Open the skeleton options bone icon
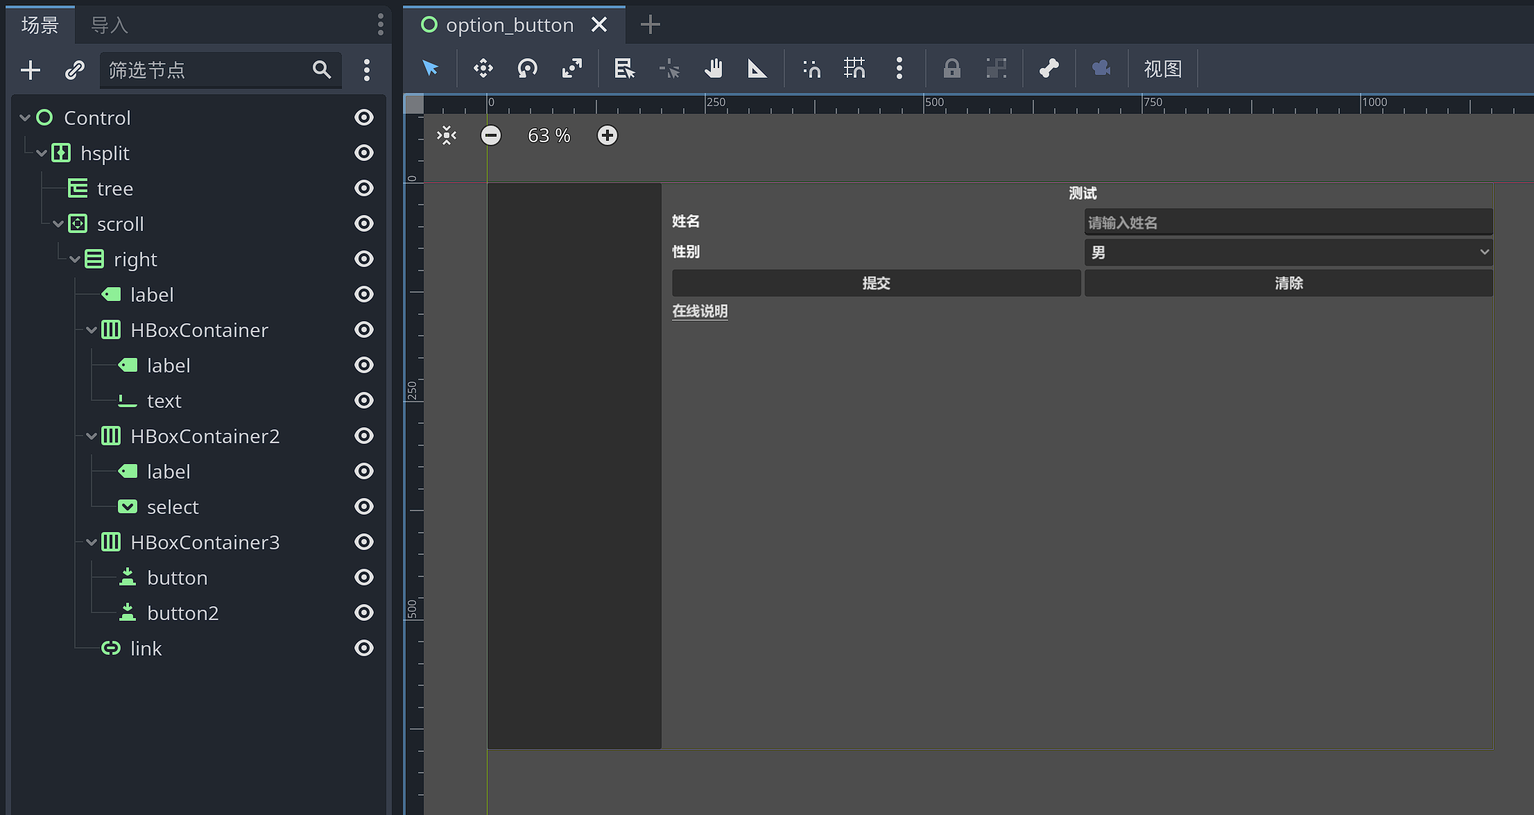The width and height of the screenshot is (1534, 815). point(1049,69)
